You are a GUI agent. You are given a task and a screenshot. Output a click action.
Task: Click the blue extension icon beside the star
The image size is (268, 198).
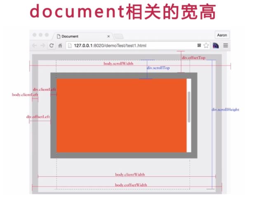tap(216, 45)
